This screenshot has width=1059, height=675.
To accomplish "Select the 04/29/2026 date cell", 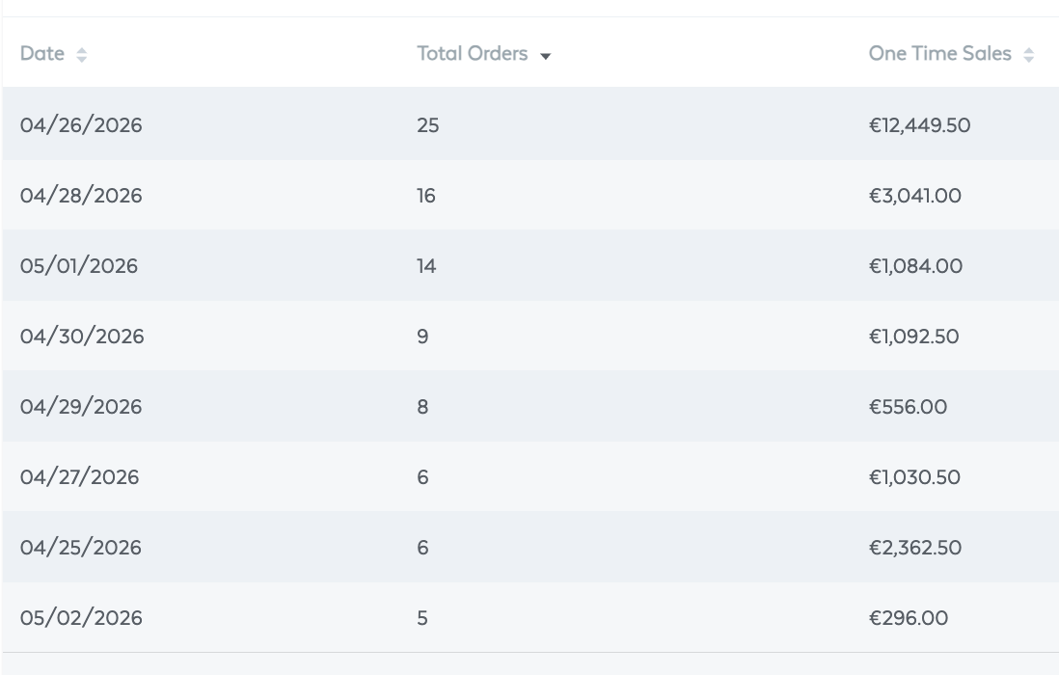I will click(x=81, y=406).
